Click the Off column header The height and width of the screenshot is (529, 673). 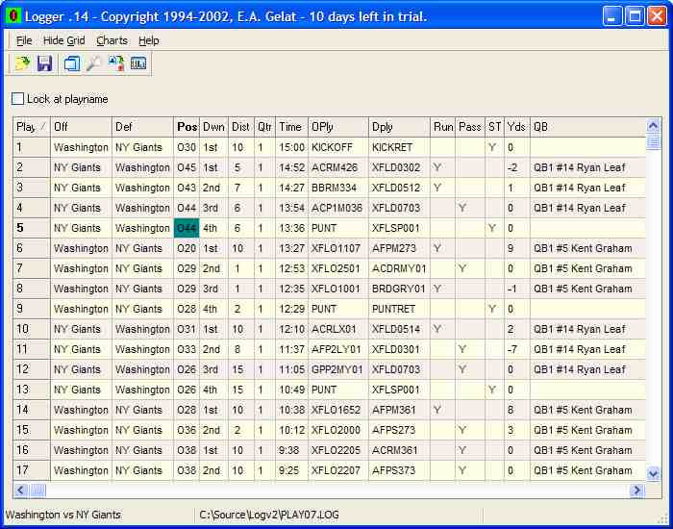[x=81, y=127]
